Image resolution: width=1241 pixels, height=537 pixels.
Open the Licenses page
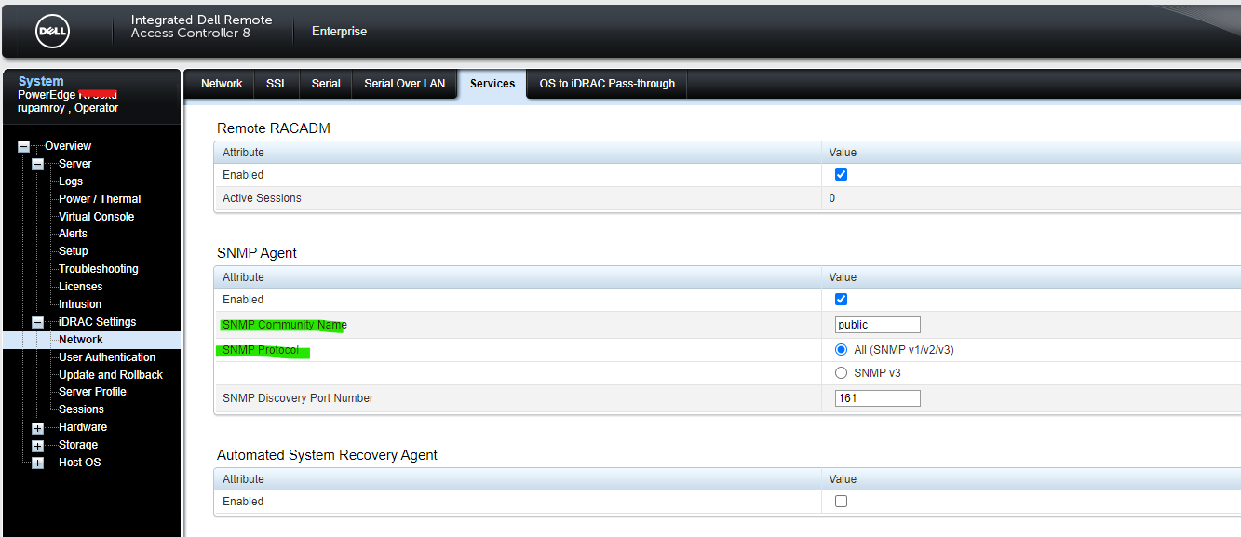(80, 286)
